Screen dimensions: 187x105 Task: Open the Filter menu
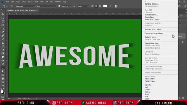tap(41, 2)
